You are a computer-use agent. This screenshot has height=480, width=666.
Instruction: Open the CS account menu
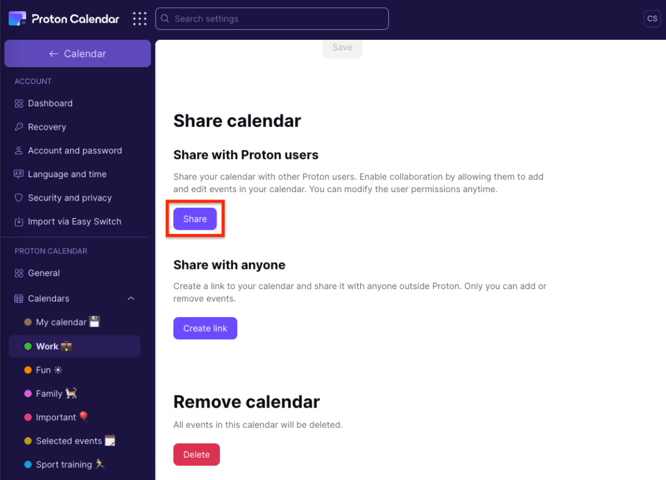[x=652, y=18]
